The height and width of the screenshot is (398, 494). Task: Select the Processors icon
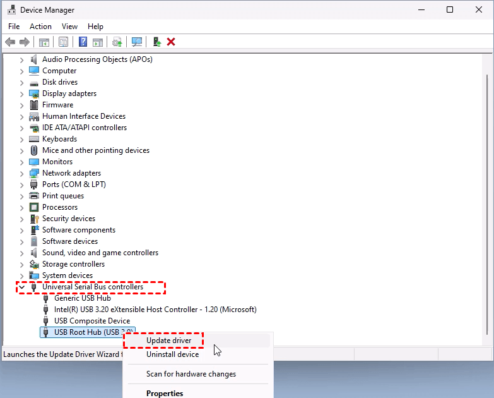[x=33, y=207]
